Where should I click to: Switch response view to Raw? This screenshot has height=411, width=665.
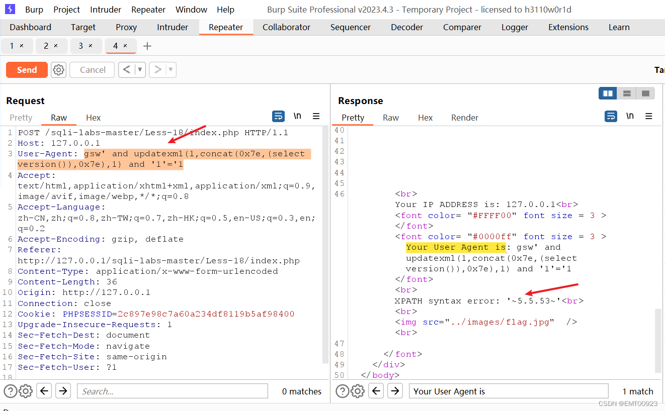click(390, 118)
